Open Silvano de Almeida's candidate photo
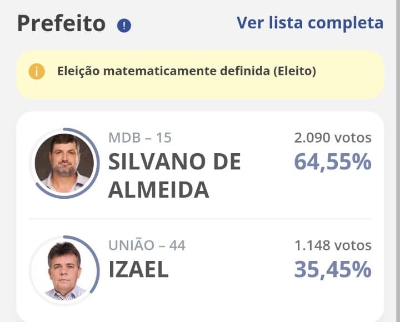Screen dimensions: 400x322 coord(64,163)
